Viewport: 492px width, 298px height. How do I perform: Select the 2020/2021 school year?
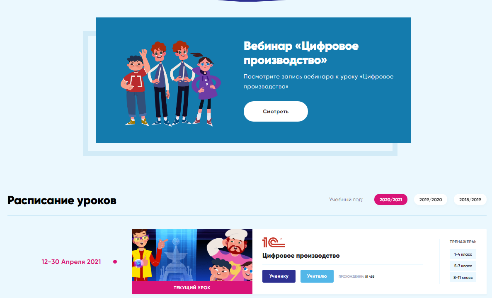(x=390, y=200)
